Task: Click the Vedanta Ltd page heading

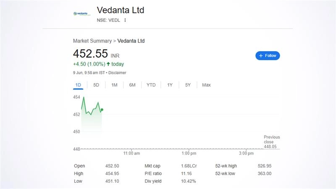Action: (x=121, y=10)
